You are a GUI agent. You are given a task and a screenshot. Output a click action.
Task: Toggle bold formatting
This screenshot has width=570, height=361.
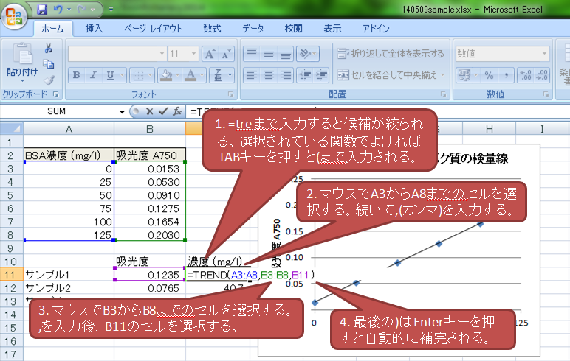[x=76, y=75]
